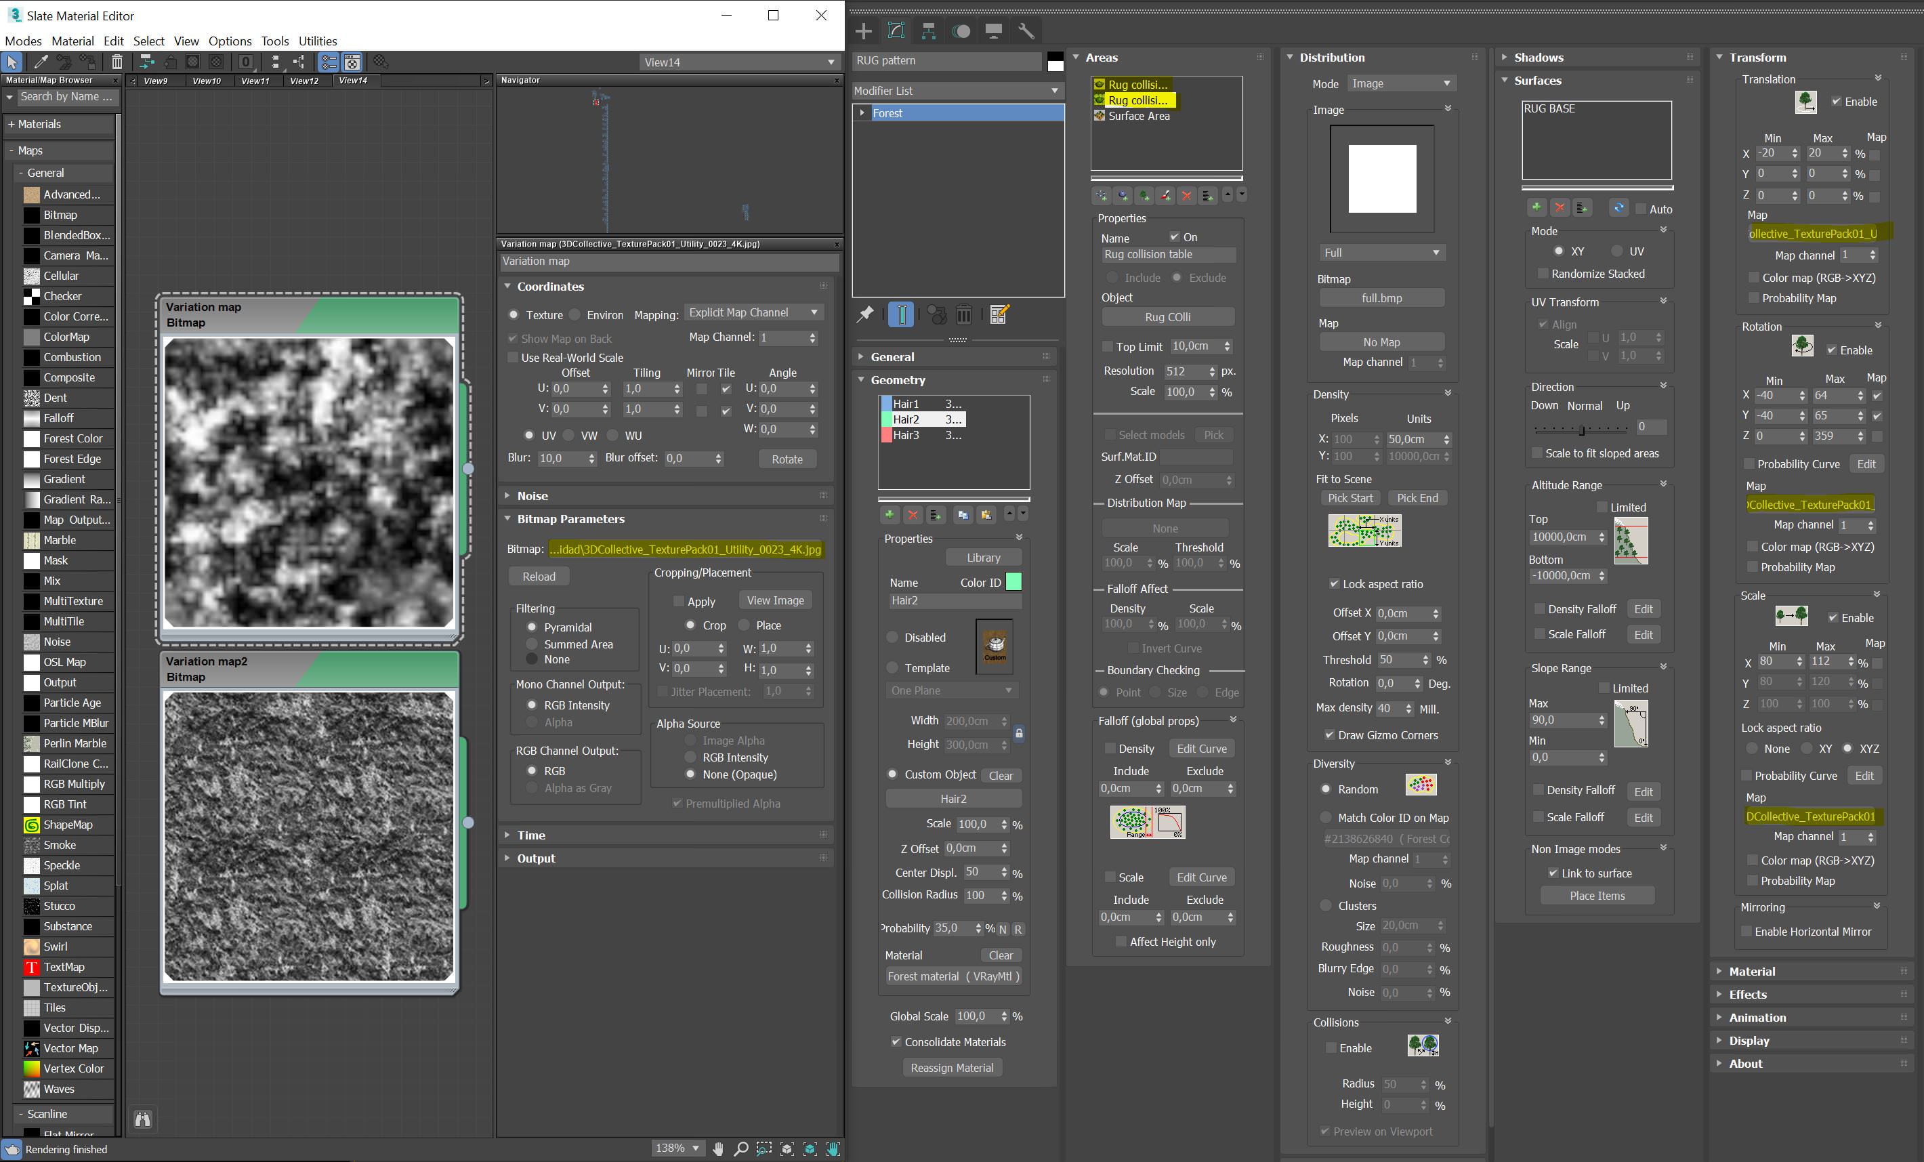
Task: Open the Utilities wrench panel tab
Action: coord(1026,31)
